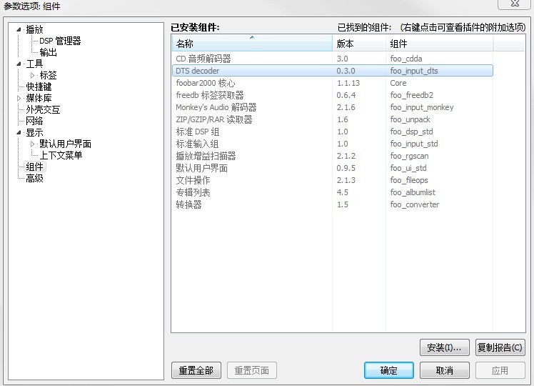Select 默认用户界面 component in list

click(x=333, y=168)
